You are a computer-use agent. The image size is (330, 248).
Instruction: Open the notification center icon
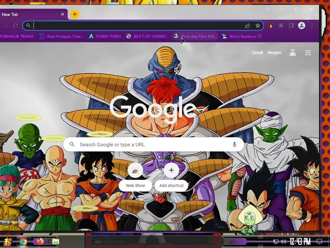(319, 242)
